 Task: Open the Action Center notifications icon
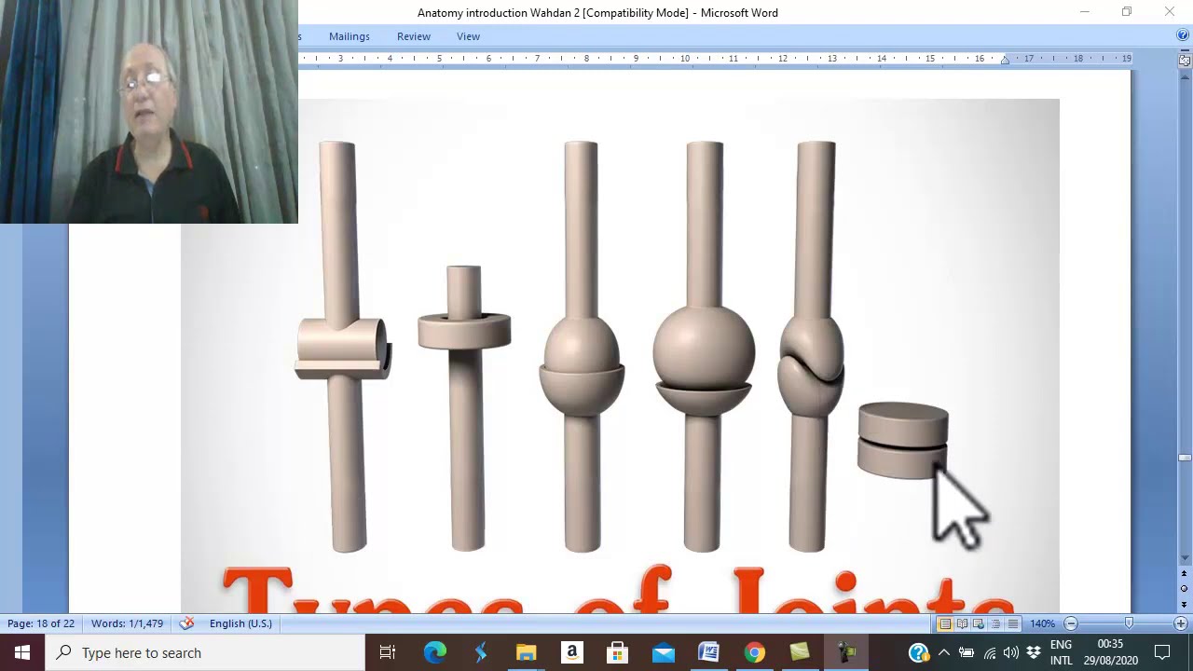1162,652
